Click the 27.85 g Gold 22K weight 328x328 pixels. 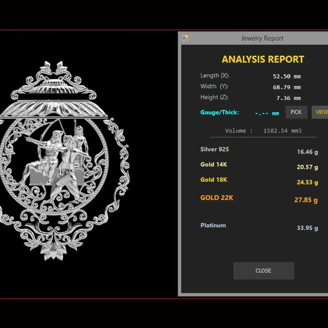pos(306,200)
